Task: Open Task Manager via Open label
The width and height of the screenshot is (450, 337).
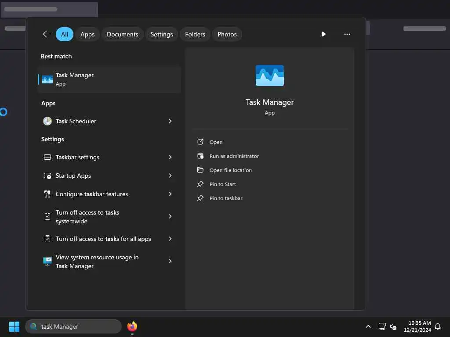Action: coord(216,142)
